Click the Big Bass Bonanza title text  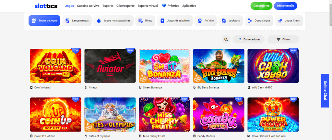(x=208, y=87)
